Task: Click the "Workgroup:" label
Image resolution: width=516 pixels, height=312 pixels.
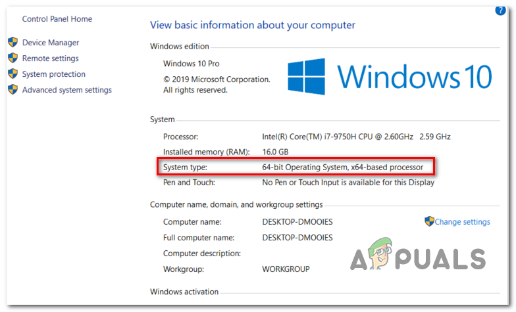Action: 184,269
